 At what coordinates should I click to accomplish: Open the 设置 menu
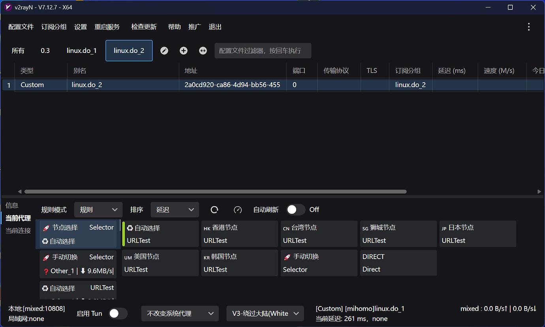[x=81, y=27]
